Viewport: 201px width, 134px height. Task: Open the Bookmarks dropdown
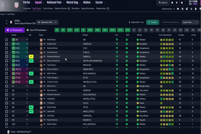(168, 9)
